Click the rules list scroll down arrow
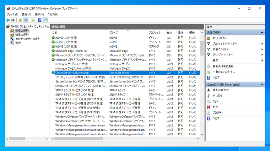The image size is (270, 151). tap(202, 135)
